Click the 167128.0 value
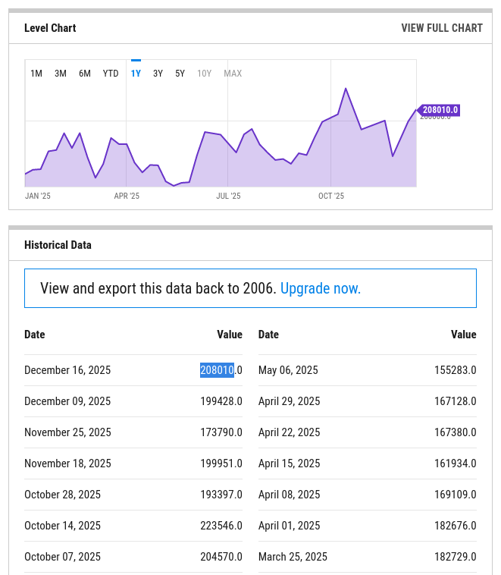The width and height of the screenshot is (501, 575). coord(456,401)
